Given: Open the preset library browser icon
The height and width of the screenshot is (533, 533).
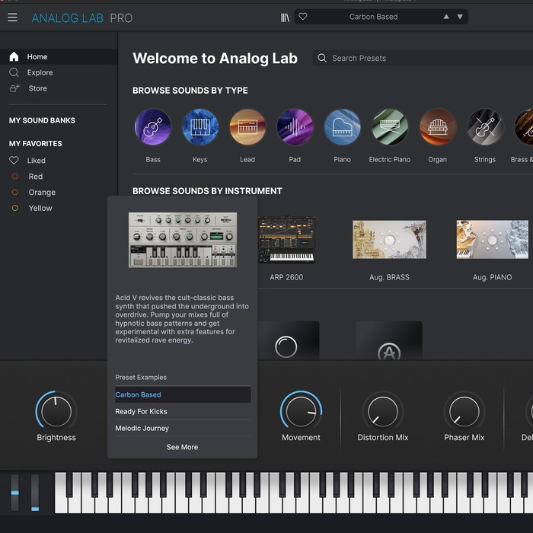Looking at the screenshot, I should tap(285, 18).
